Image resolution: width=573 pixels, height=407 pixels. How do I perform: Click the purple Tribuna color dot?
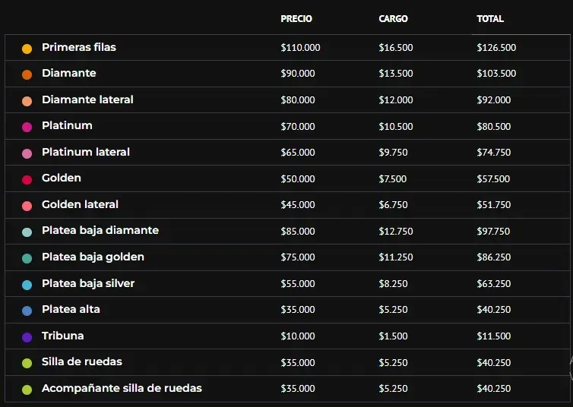tap(27, 337)
